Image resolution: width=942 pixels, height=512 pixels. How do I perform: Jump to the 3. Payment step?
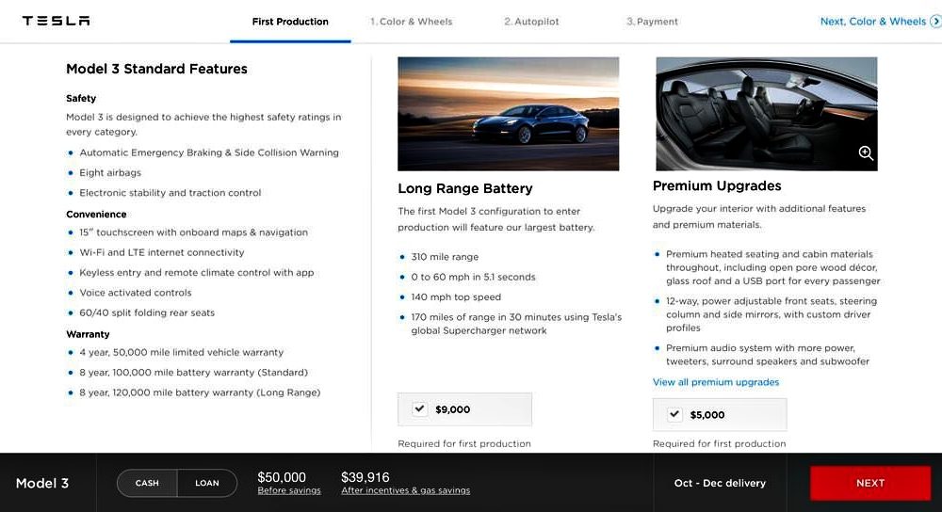click(x=652, y=22)
